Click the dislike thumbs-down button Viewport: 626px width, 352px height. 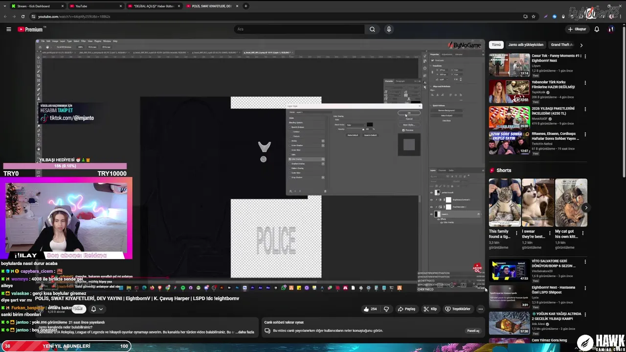click(x=386, y=309)
